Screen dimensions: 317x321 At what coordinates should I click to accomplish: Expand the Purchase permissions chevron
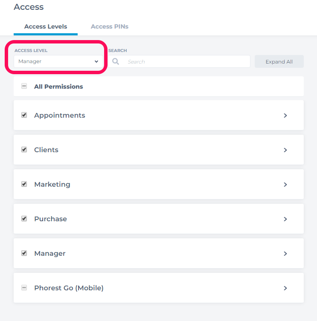point(285,219)
